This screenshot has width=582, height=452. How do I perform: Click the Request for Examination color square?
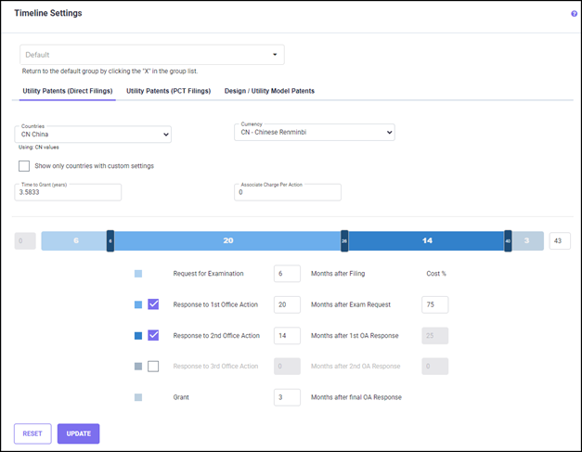138,274
